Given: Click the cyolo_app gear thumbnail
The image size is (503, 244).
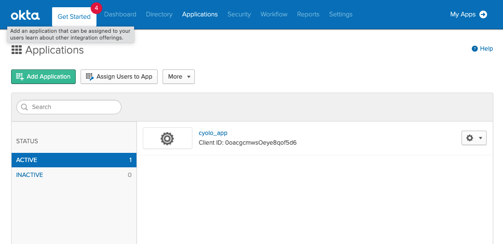Looking at the screenshot, I should tap(167, 138).
